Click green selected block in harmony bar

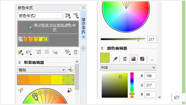68,80
